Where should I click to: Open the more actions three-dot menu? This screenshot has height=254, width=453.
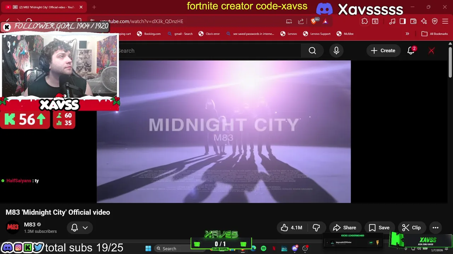[435, 228]
